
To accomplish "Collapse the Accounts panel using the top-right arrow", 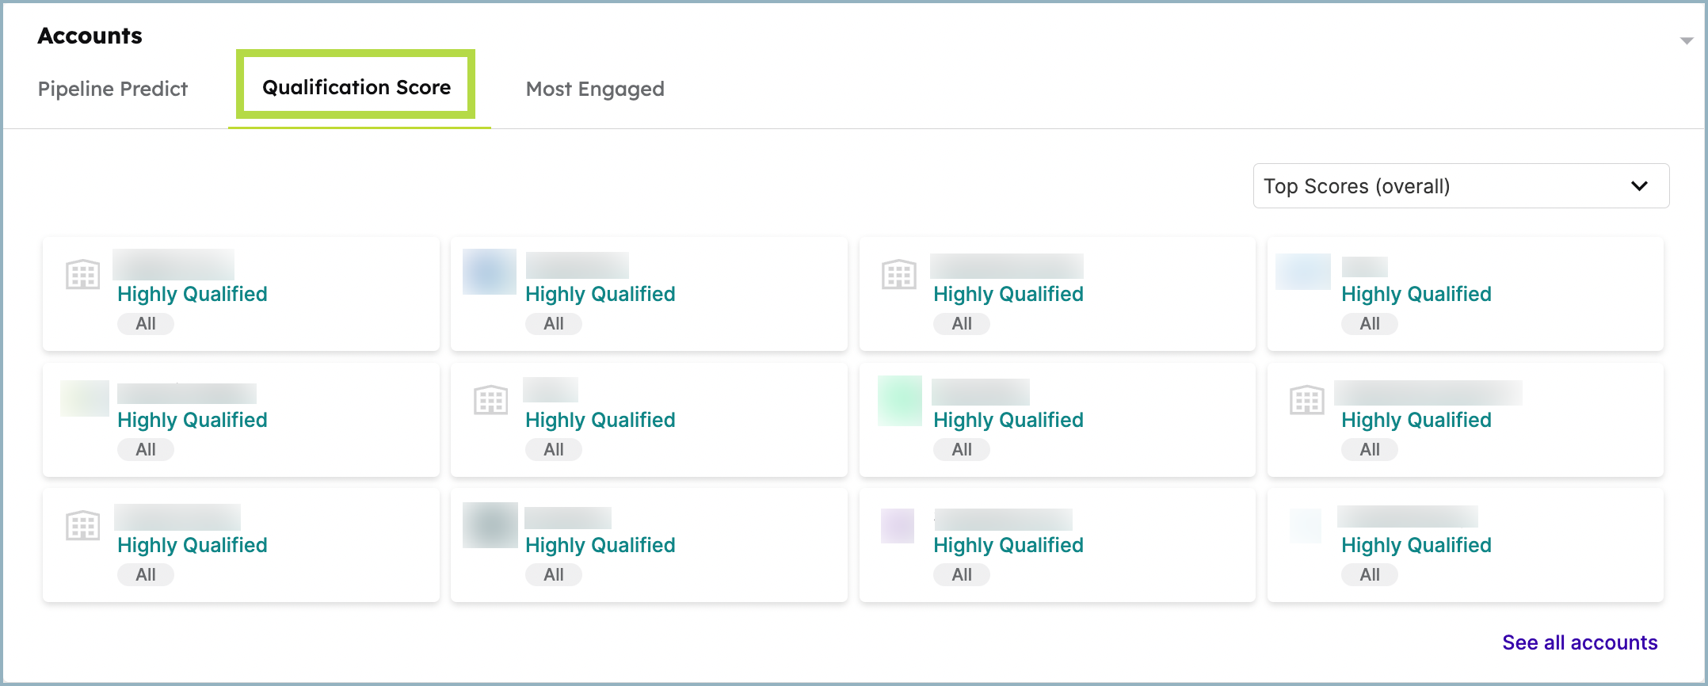I will pos(1687,40).
